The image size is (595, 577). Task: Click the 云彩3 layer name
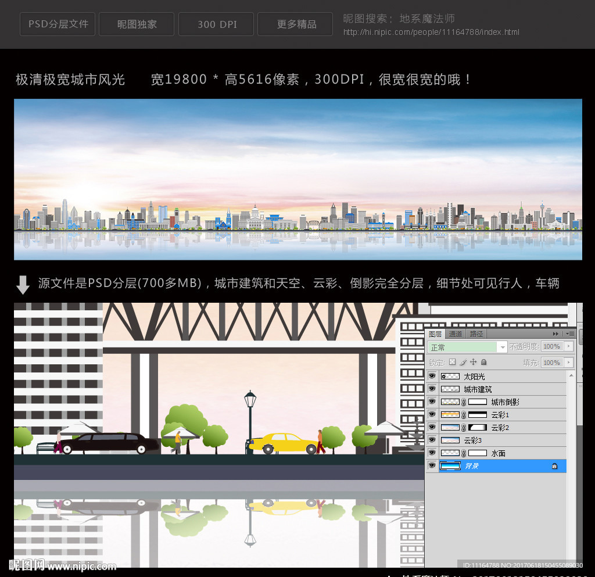(x=473, y=440)
